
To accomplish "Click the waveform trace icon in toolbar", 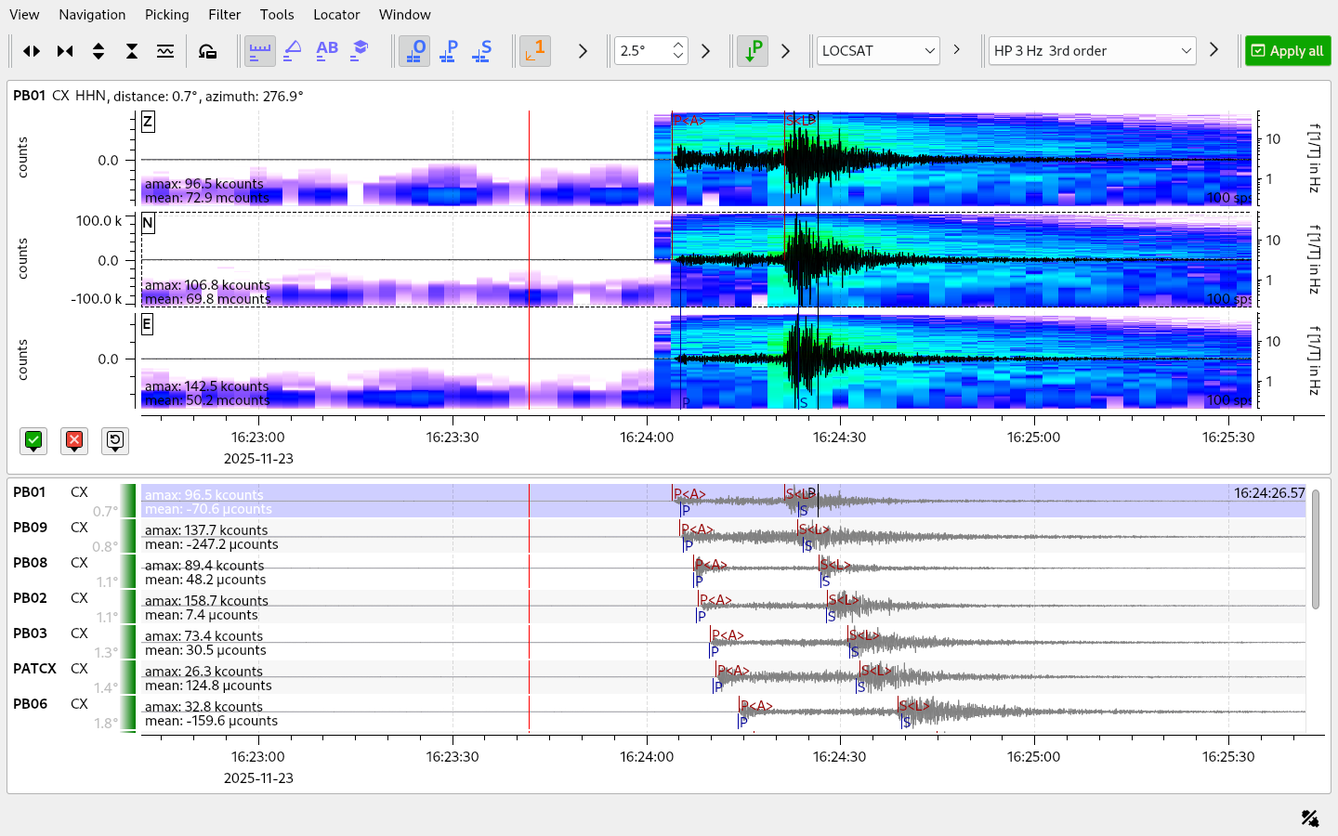I will click(x=165, y=51).
